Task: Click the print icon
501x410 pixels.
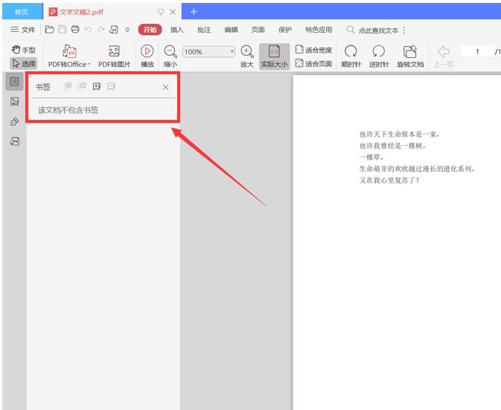Action: click(75, 30)
